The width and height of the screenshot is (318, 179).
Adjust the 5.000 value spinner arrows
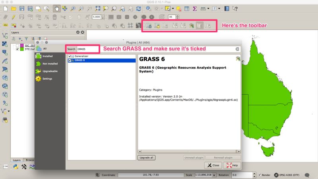coord(103,17)
